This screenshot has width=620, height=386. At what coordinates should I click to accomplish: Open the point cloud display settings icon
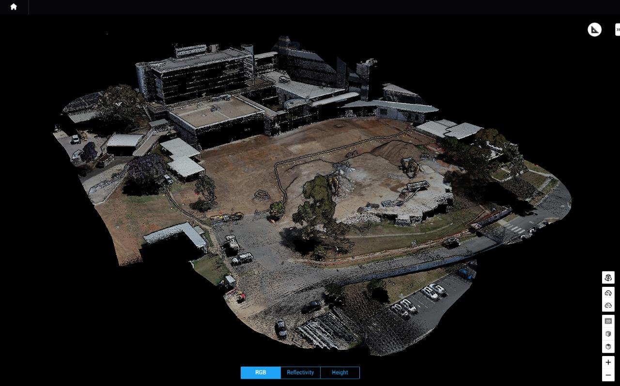pos(608,277)
